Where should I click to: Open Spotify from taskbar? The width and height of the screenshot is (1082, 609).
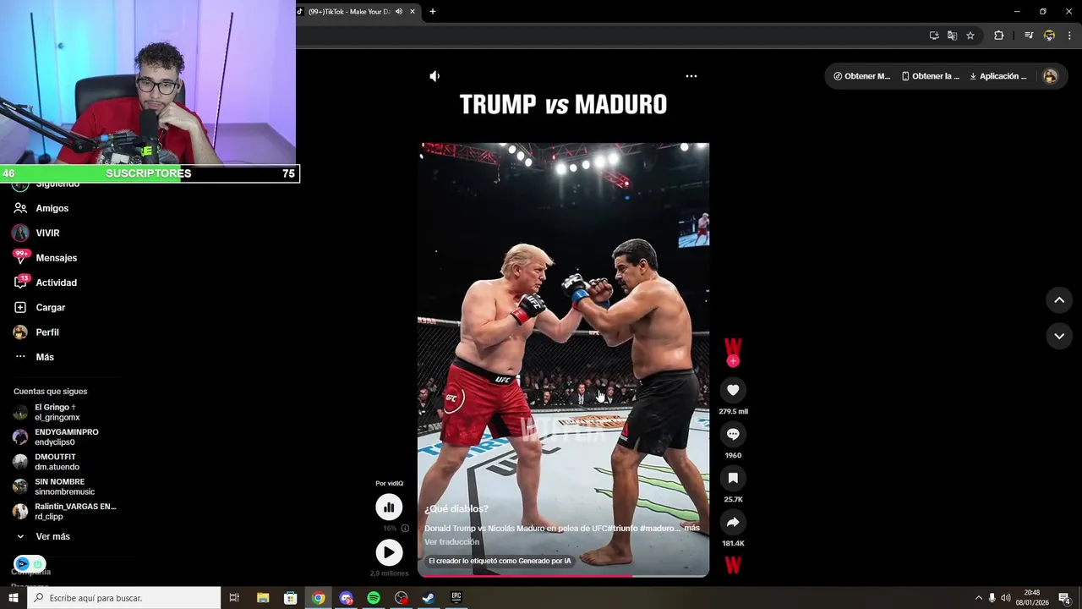(374, 598)
